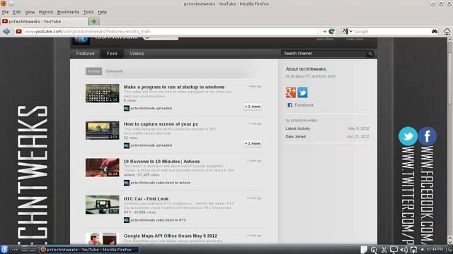
Task: Click large round Facebook icon on channel background
Action: (x=428, y=136)
